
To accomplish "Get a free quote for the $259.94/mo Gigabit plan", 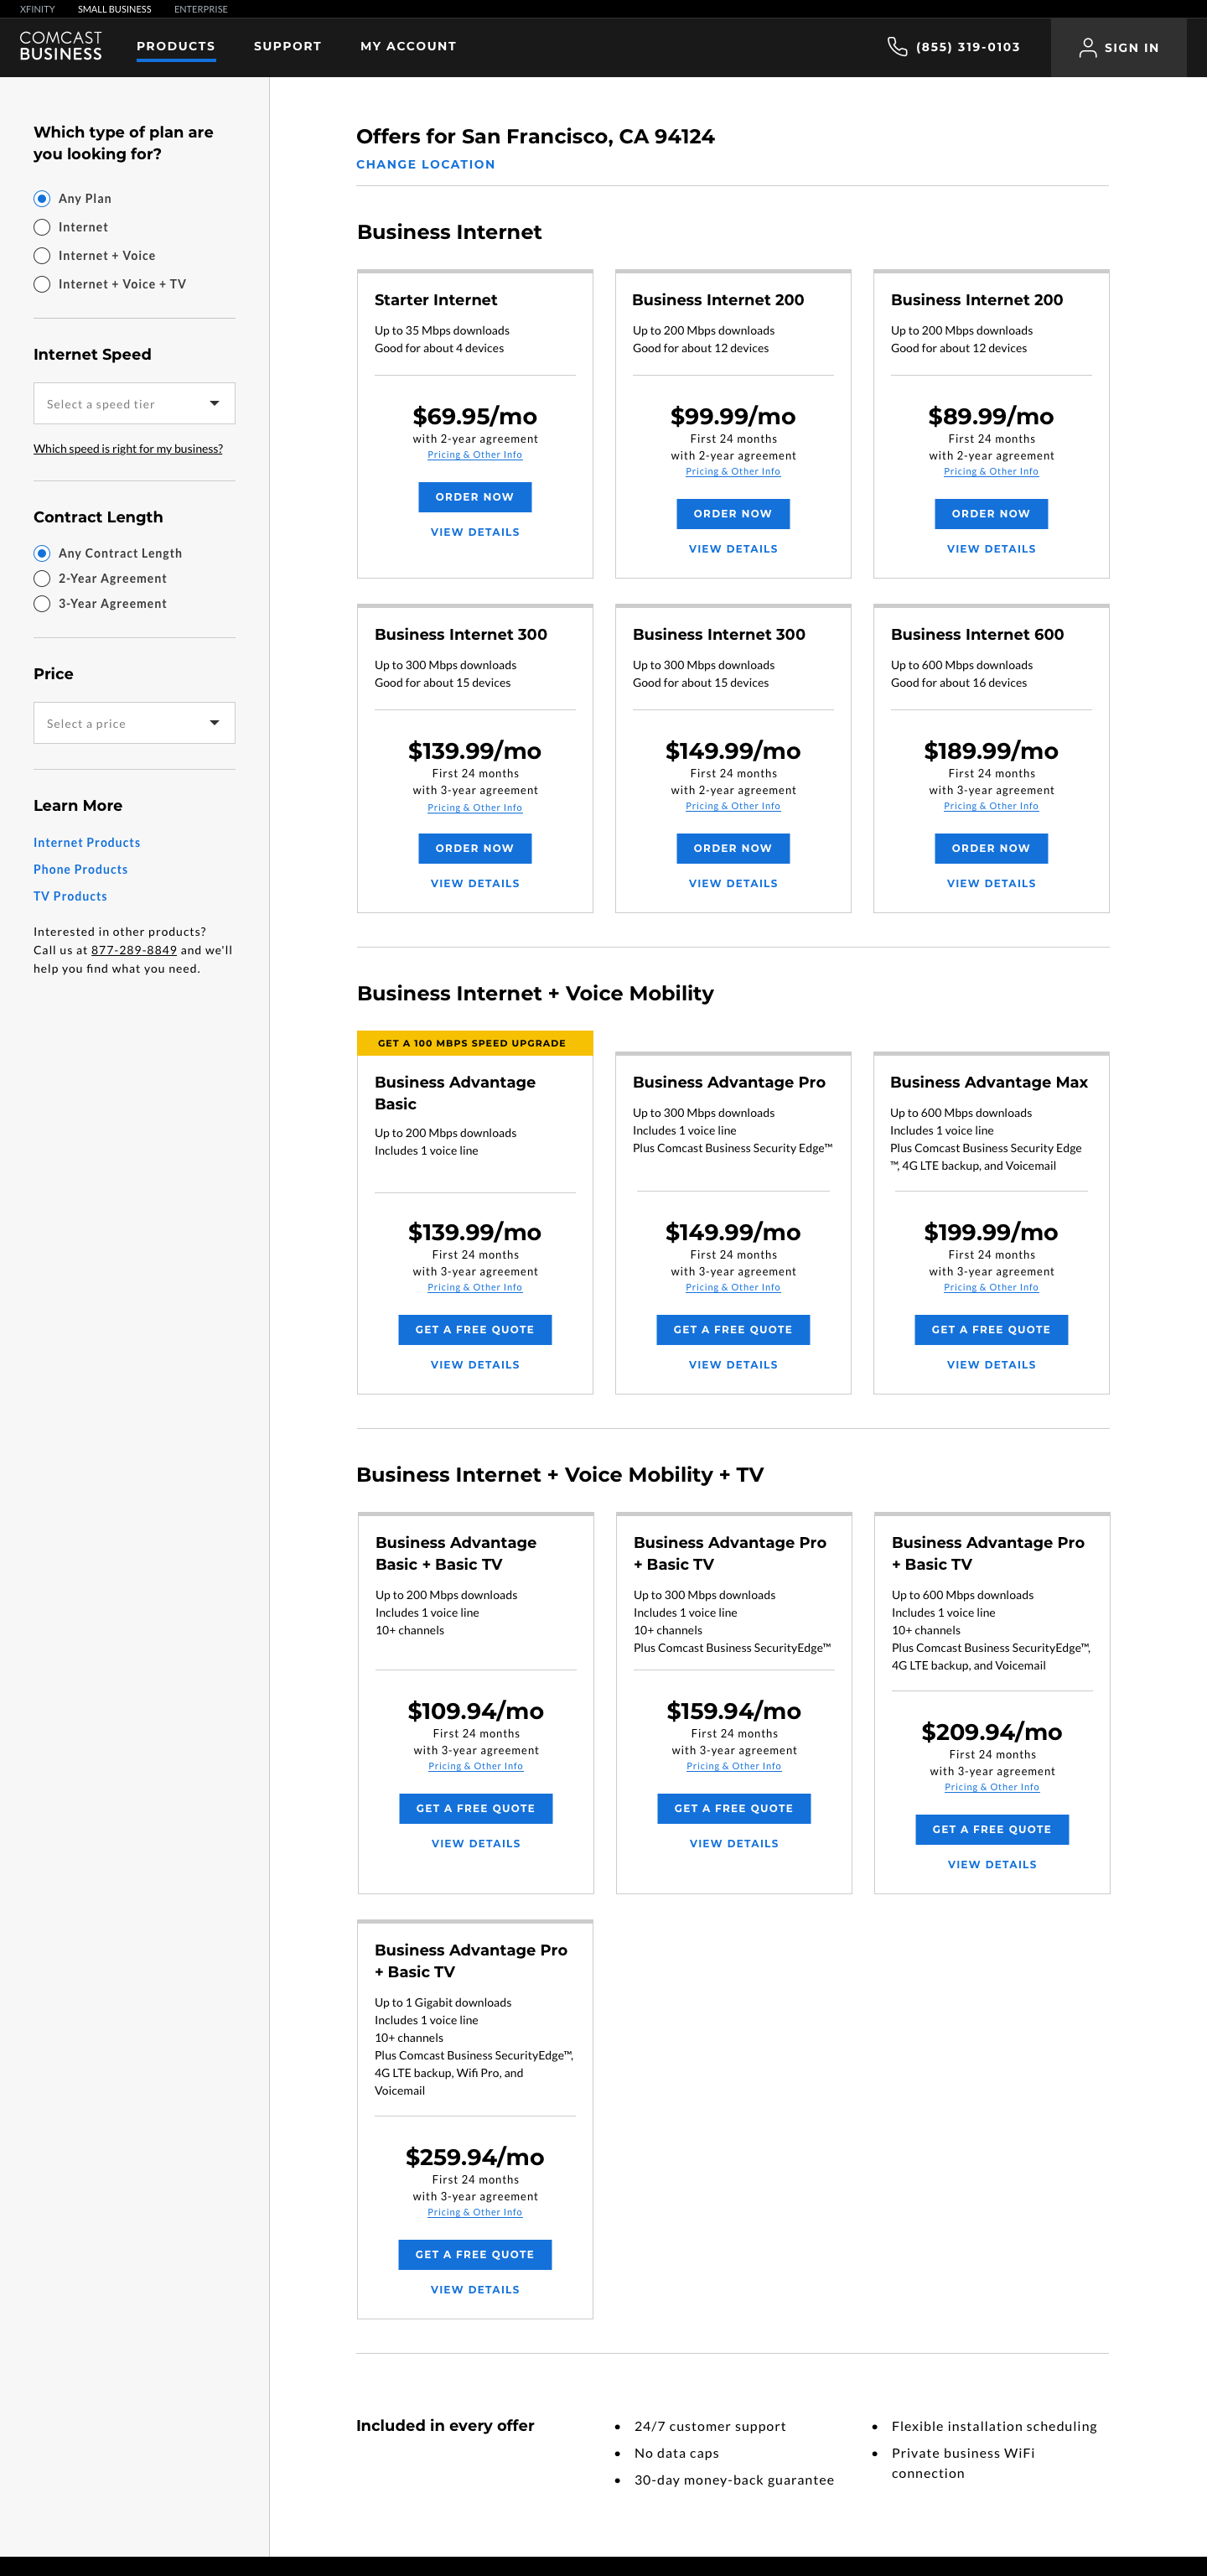I will 474,2255.
